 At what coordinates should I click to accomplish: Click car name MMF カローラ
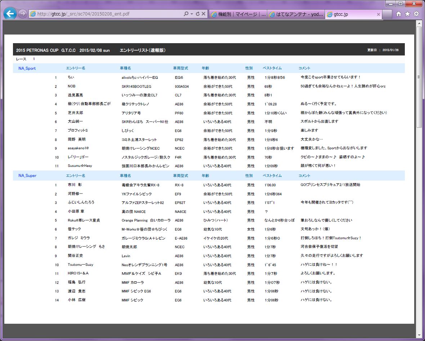(x=133, y=282)
